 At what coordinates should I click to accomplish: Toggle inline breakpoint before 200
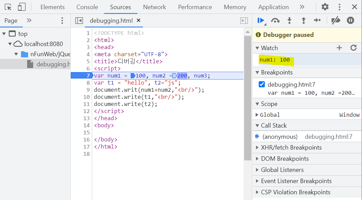[x=174, y=76]
